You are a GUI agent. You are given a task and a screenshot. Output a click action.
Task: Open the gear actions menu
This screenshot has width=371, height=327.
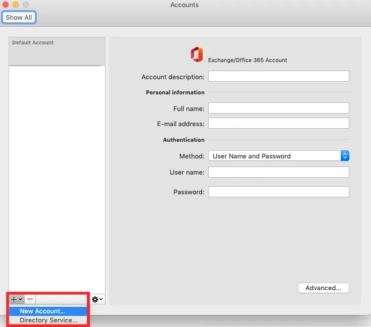[97, 299]
